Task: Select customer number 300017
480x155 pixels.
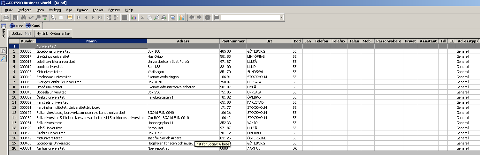Action: click(27, 56)
